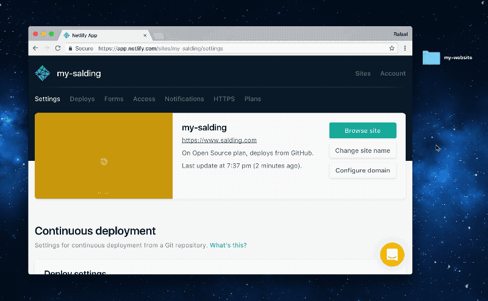Click the Netlify logo icon

click(x=42, y=73)
